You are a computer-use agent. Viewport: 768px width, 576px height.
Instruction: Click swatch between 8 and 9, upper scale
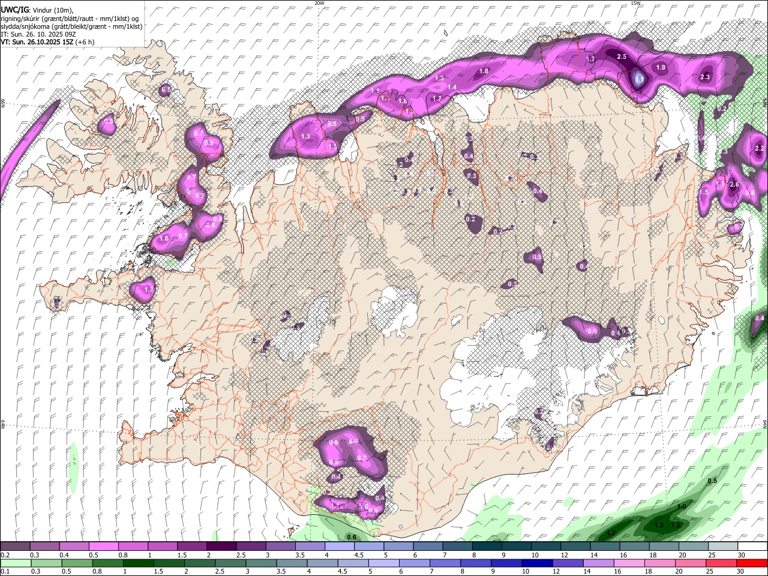pyautogui.click(x=487, y=547)
